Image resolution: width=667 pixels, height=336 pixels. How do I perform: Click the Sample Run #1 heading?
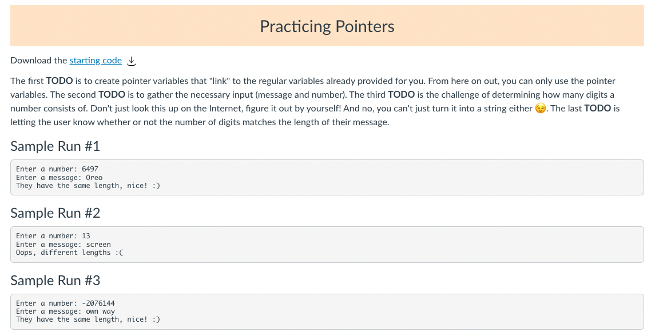pyautogui.click(x=55, y=146)
